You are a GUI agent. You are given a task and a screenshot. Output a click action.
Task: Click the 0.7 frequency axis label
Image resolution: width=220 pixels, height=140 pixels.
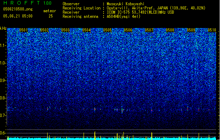pos(3,115)
